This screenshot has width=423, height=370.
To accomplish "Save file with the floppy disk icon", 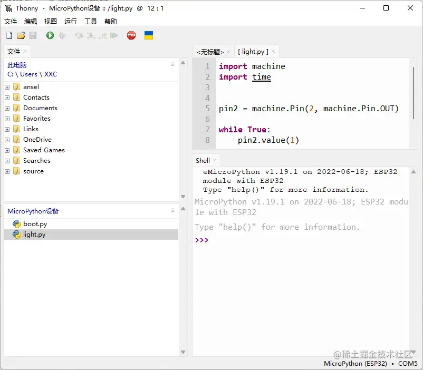I will (x=33, y=35).
